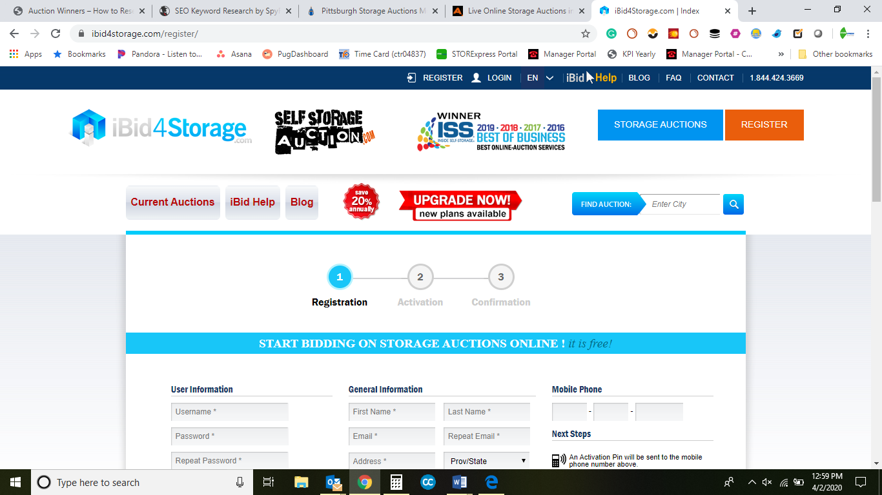The width and height of the screenshot is (882, 495).
Task: Click the checkmark notepad extension icon
Action: tap(797, 34)
